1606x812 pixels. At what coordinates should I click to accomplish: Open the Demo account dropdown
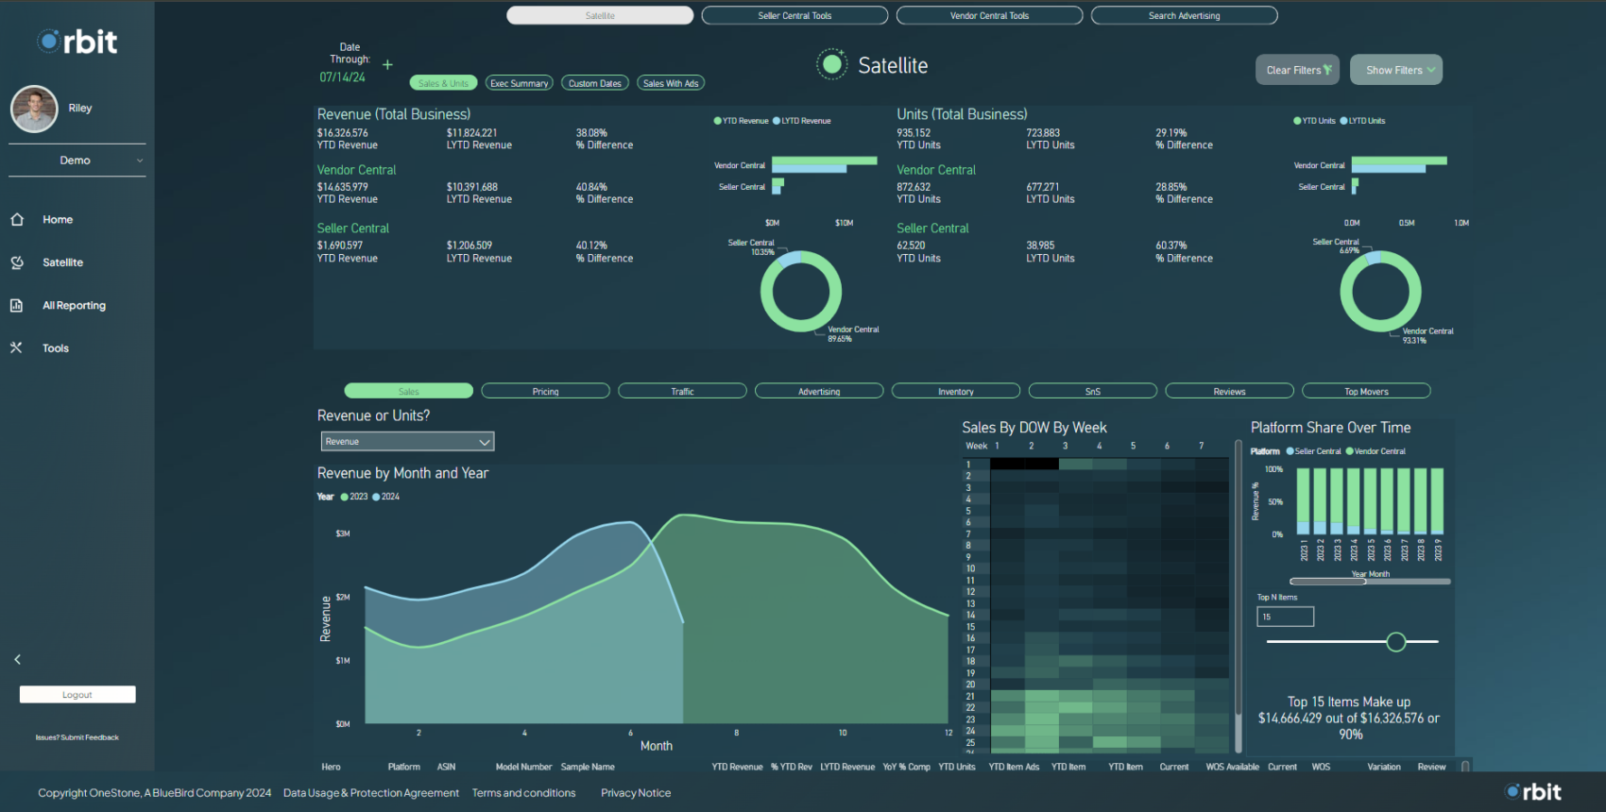coord(77,161)
